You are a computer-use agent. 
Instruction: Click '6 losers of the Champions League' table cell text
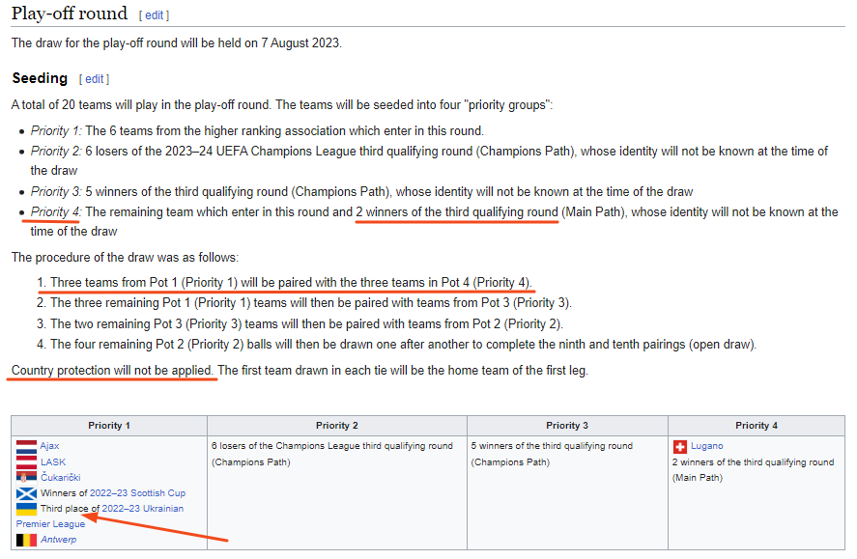331,454
